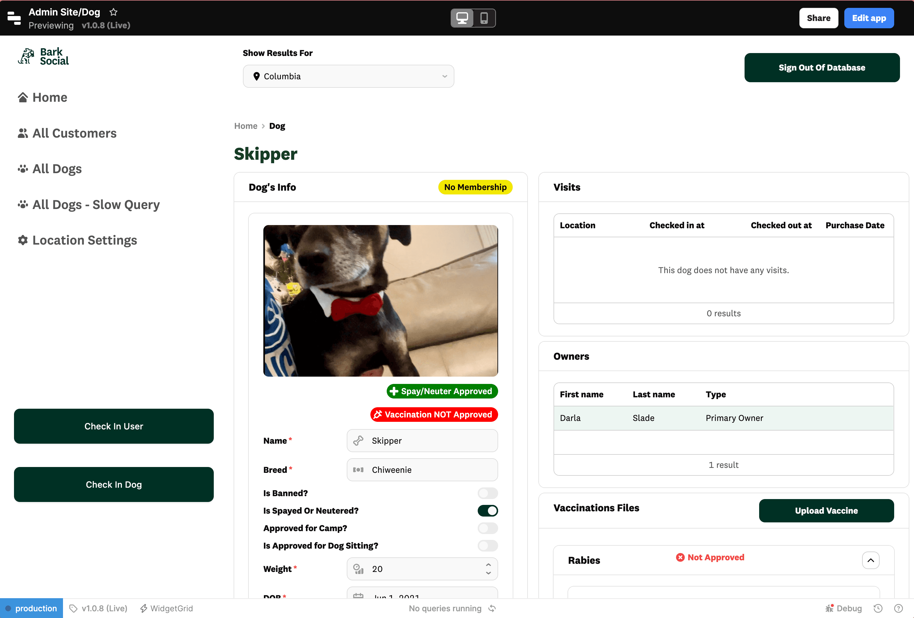Viewport: 914px width, 618px height.
Task: Open All Dogs - Slow Query page
Action: [89, 204]
